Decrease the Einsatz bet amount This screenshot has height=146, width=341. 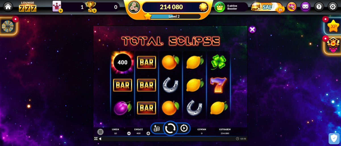[x=129, y=133]
